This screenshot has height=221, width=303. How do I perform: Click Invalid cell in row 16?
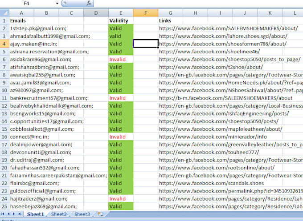(121, 137)
